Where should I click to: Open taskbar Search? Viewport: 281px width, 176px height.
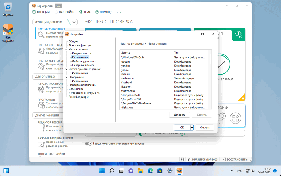point(112,171)
